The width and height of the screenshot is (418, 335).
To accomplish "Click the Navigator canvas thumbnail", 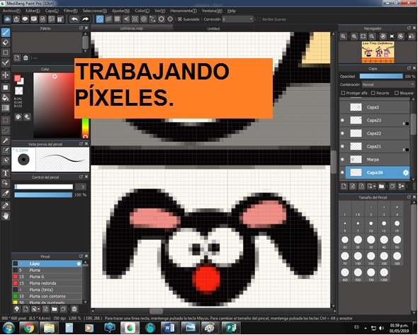I will click(378, 52).
